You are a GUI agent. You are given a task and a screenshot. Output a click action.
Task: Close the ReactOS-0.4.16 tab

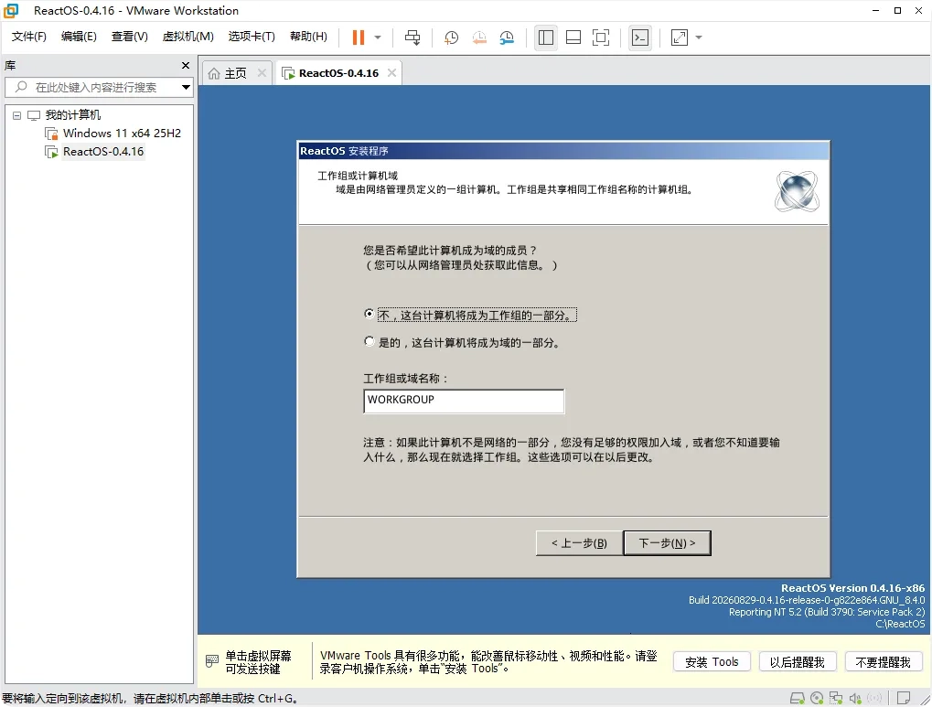click(391, 72)
